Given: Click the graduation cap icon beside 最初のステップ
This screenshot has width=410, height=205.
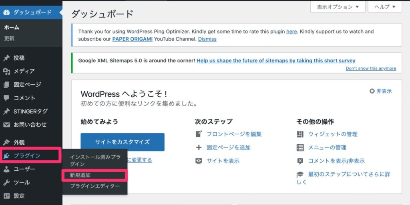Looking at the screenshot, I should click(x=300, y=174).
